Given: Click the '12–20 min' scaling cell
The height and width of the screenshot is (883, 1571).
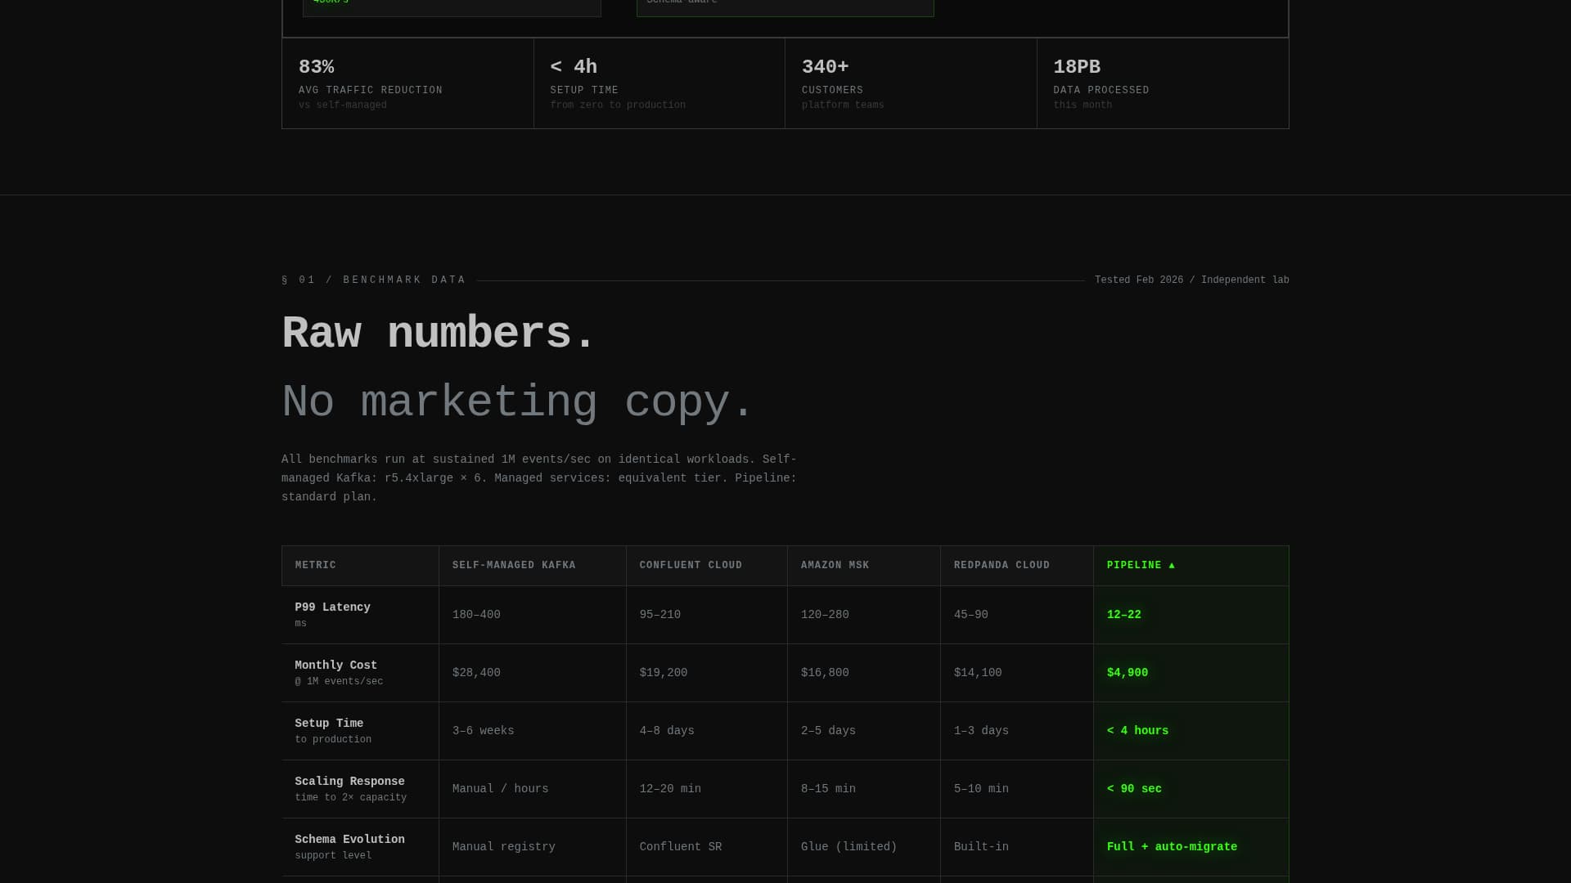Looking at the screenshot, I should pyautogui.click(x=707, y=789).
